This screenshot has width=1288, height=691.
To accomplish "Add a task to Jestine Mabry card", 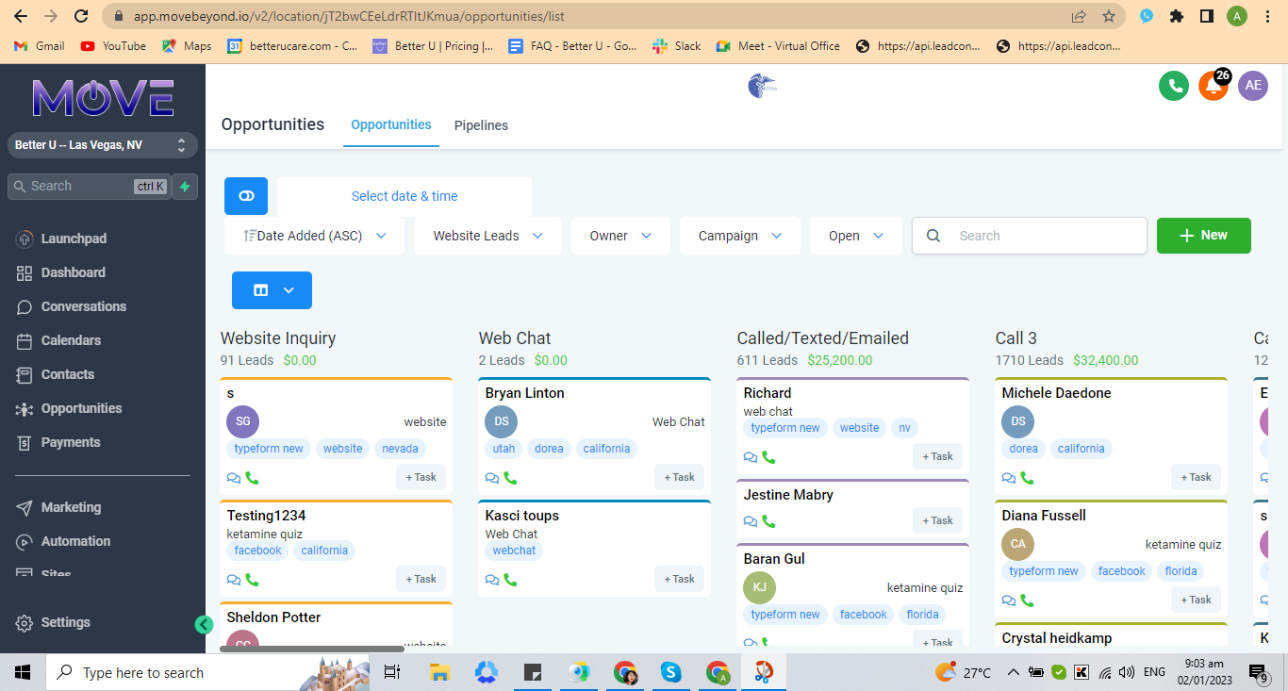I will (937, 520).
